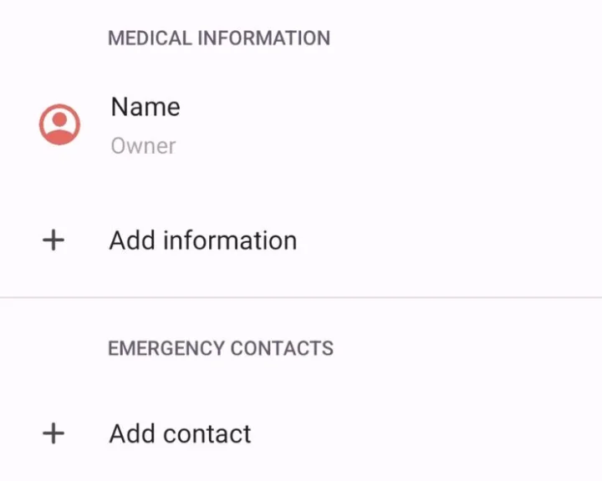Click the word contact in Add contact
This screenshot has height=481, width=602.
pyautogui.click(x=207, y=434)
